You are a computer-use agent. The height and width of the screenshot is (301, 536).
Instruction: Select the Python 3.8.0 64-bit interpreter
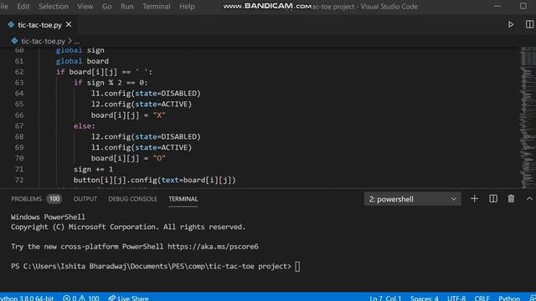coord(27,298)
